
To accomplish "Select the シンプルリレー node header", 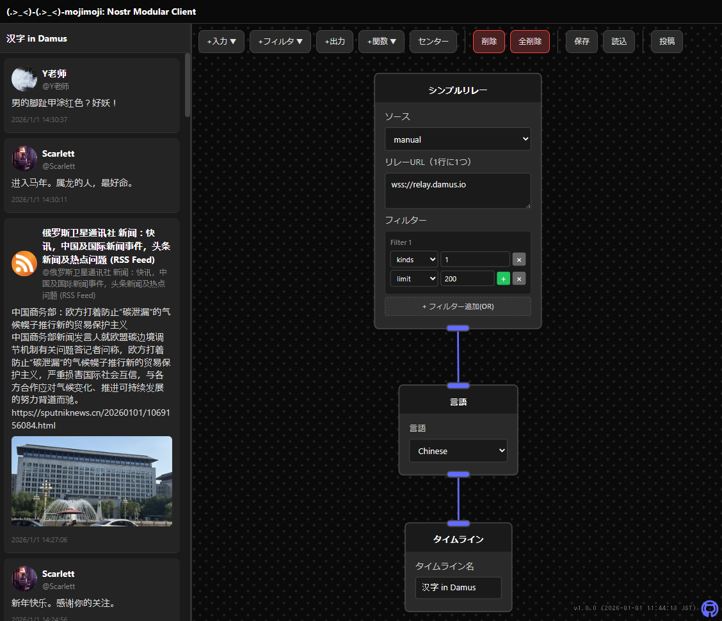I will [x=458, y=90].
